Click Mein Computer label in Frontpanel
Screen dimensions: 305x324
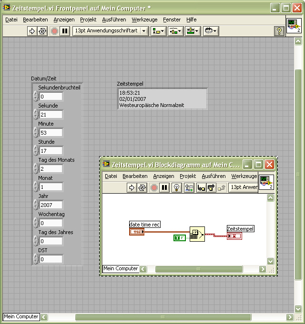coord(21,316)
